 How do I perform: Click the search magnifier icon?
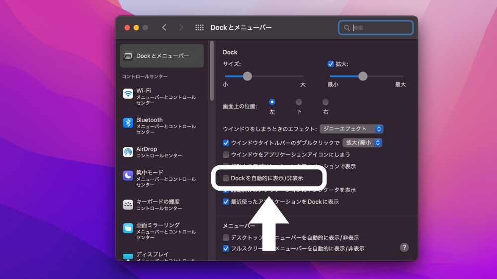click(347, 28)
